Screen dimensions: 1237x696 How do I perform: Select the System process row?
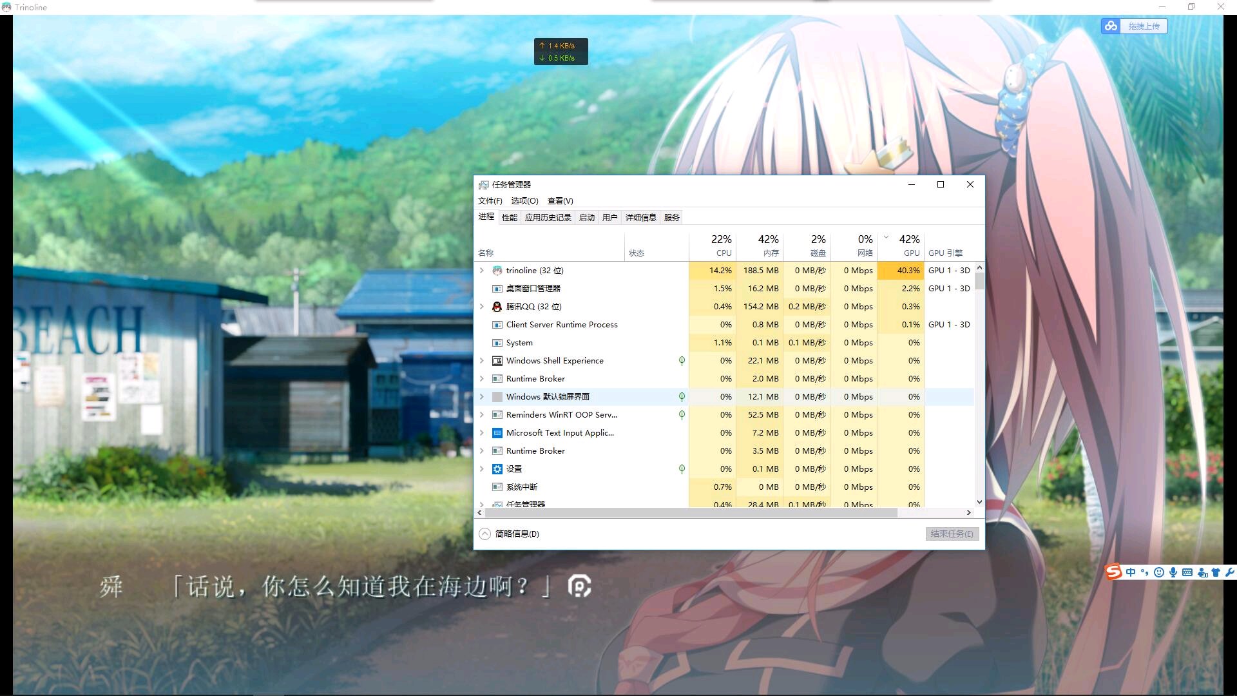pyautogui.click(x=519, y=343)
